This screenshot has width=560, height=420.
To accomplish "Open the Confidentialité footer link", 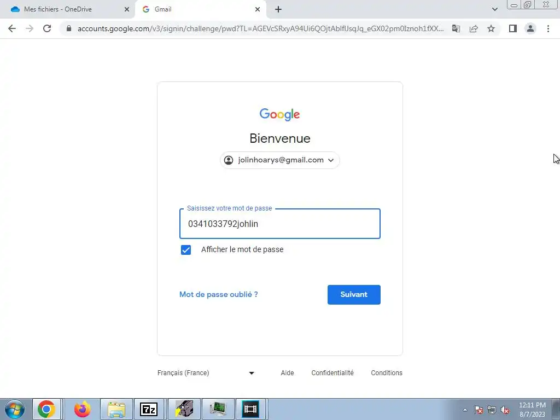I will point(332,373).
